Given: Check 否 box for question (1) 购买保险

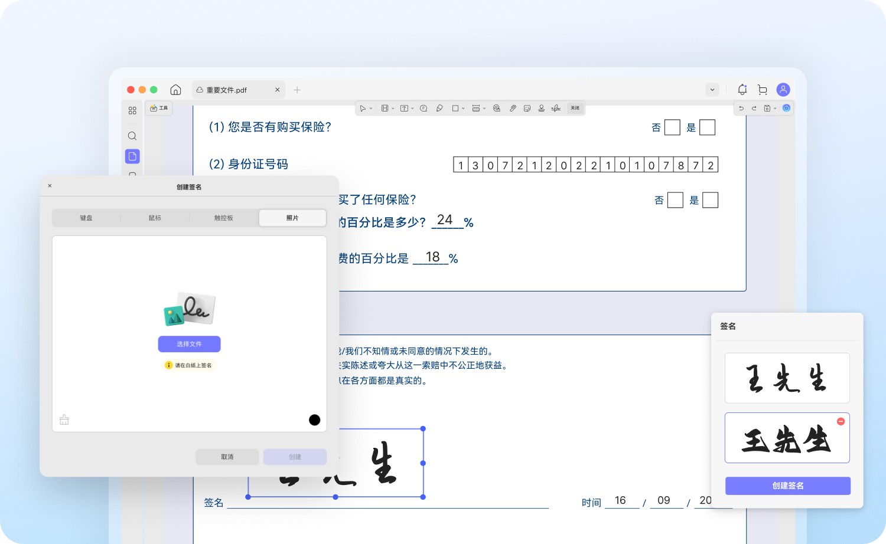Looking at the screenshot, I should tap(672, 127).
